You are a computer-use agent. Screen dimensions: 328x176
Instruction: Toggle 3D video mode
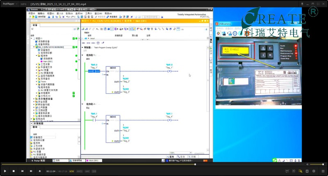[x=294, y=171]
